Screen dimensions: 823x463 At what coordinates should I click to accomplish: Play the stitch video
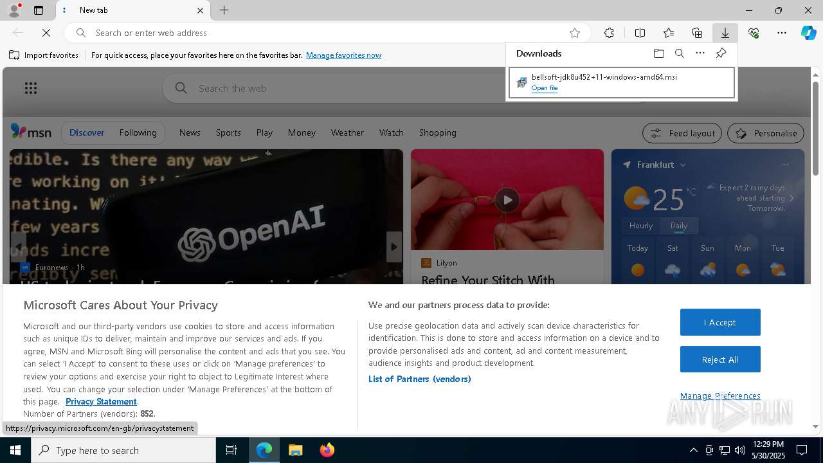point(507,199)
